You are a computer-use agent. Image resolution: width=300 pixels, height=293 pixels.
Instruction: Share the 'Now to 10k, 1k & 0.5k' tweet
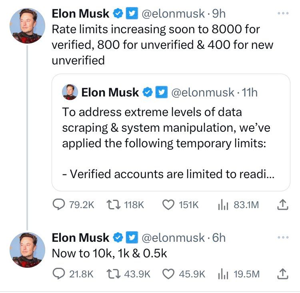point(282,274)
